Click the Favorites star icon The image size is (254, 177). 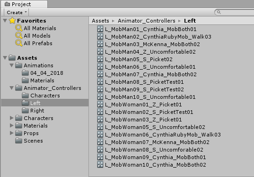(x=12, y=20)
